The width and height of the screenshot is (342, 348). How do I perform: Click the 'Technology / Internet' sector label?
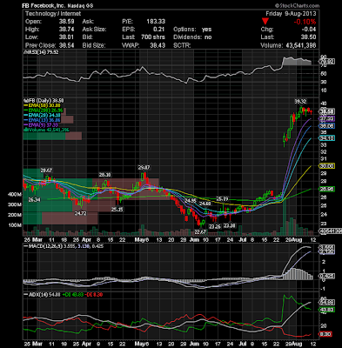[53, 14]
